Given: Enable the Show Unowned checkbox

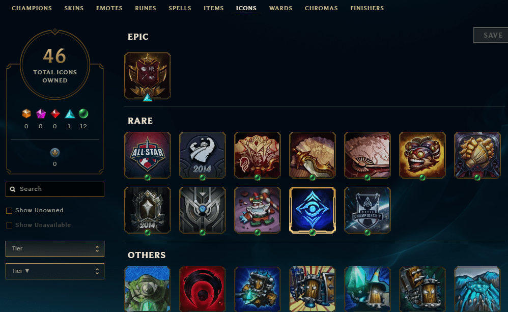Looking at the screenshot, I should point(9,211).
